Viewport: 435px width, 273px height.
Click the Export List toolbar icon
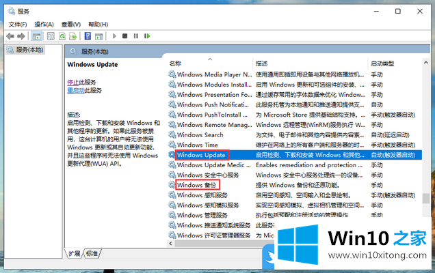click(x=73, y=36)
